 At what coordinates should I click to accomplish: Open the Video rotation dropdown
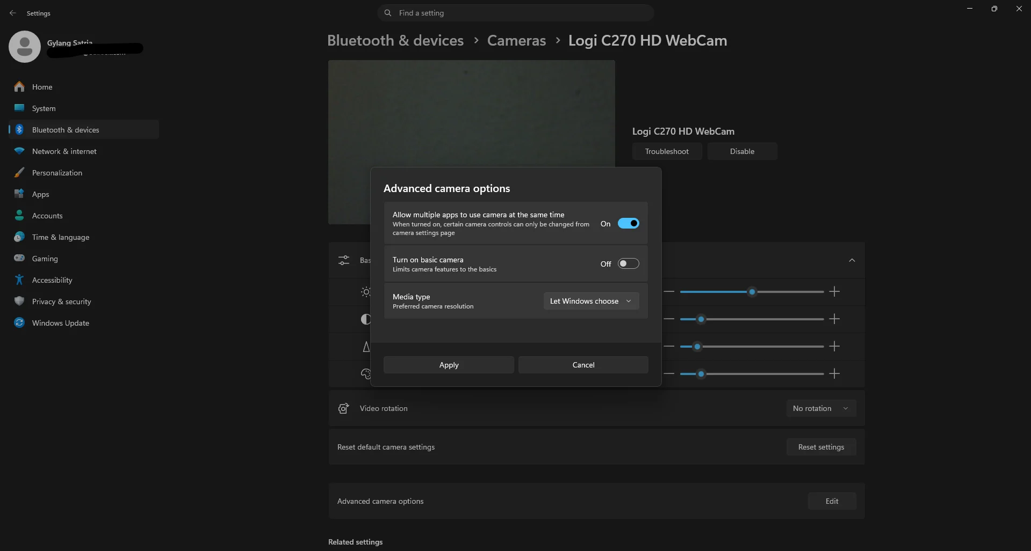[x=821, y=408]
